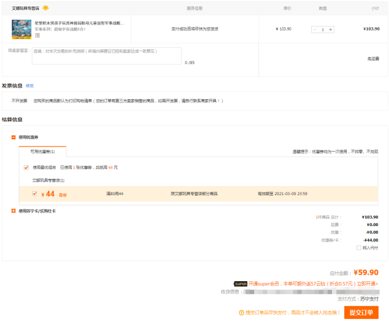Click the 不开发票 text in invoice section
Image resolution: width=389 pixels, height=324 pixels.
coord(19,101)
